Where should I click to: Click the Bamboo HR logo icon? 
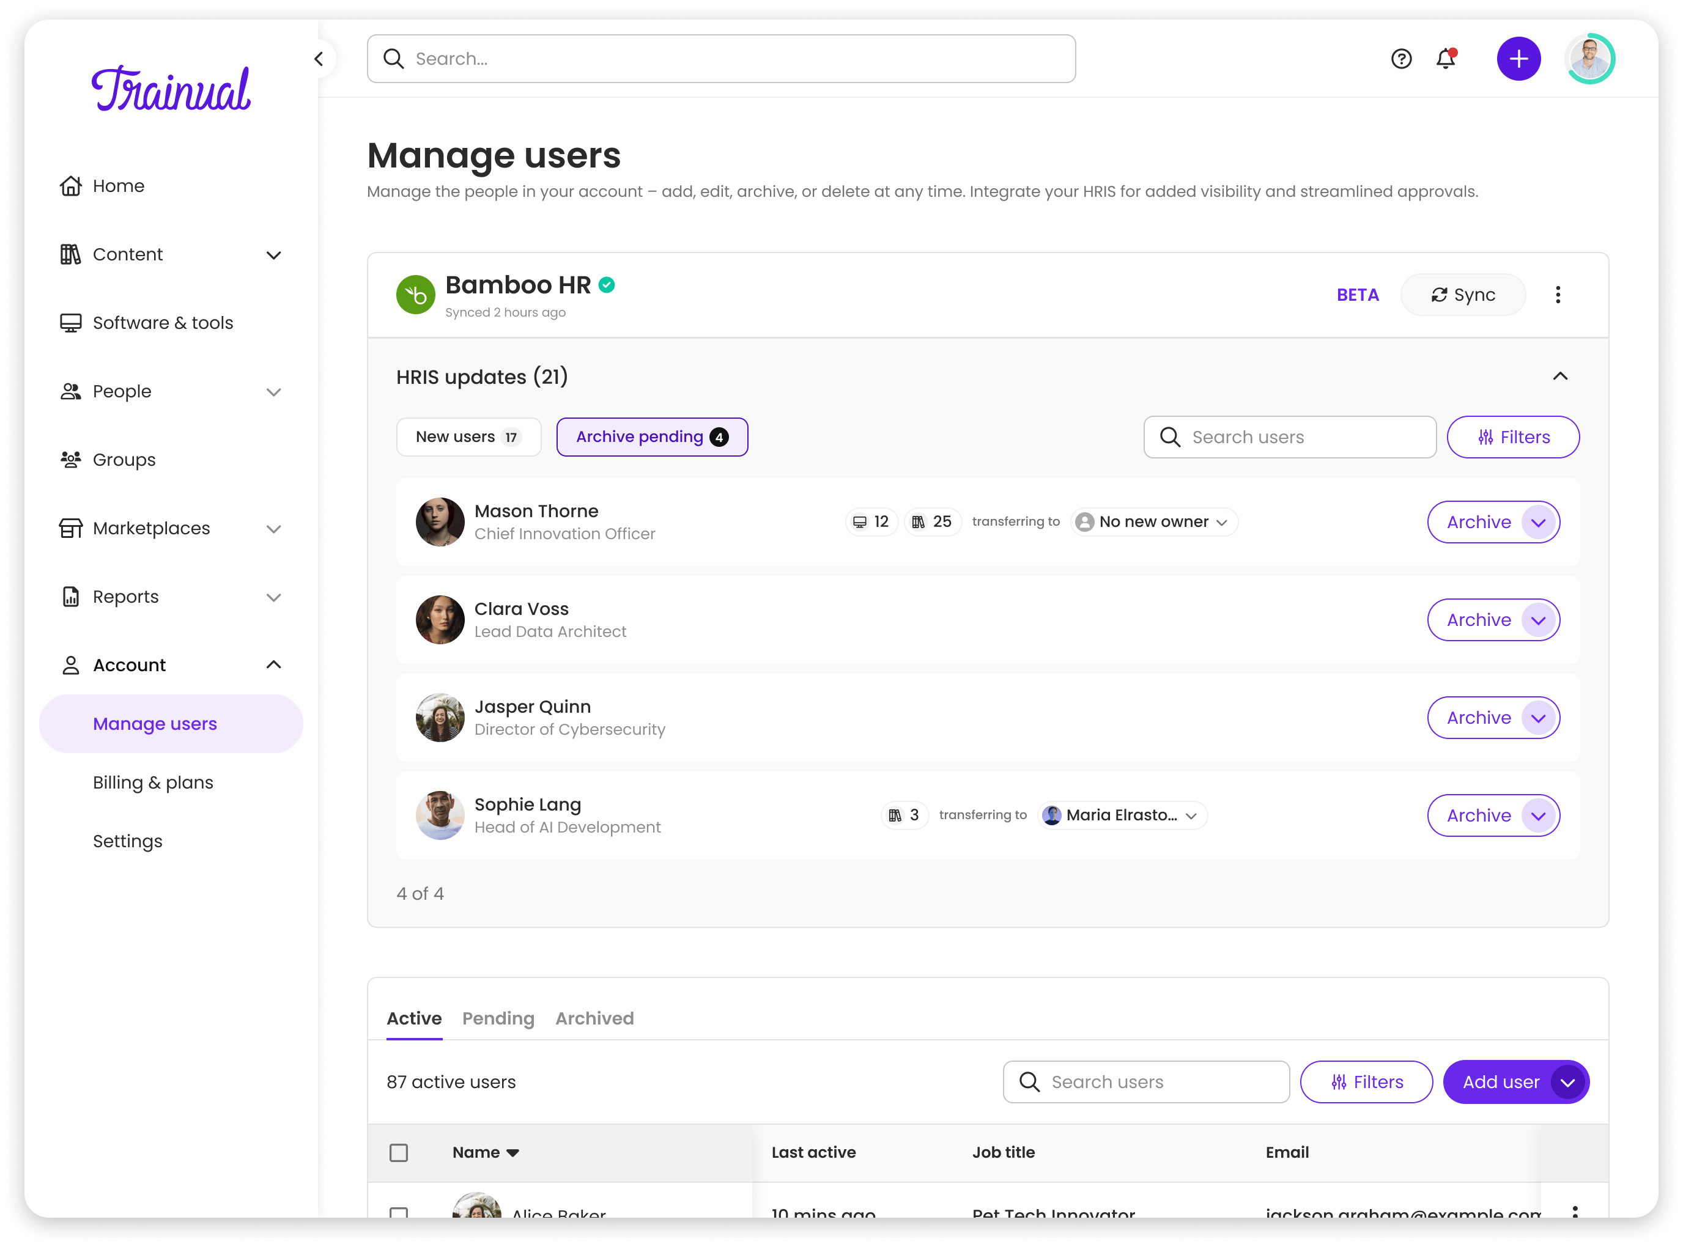click(x=415, y=295)
